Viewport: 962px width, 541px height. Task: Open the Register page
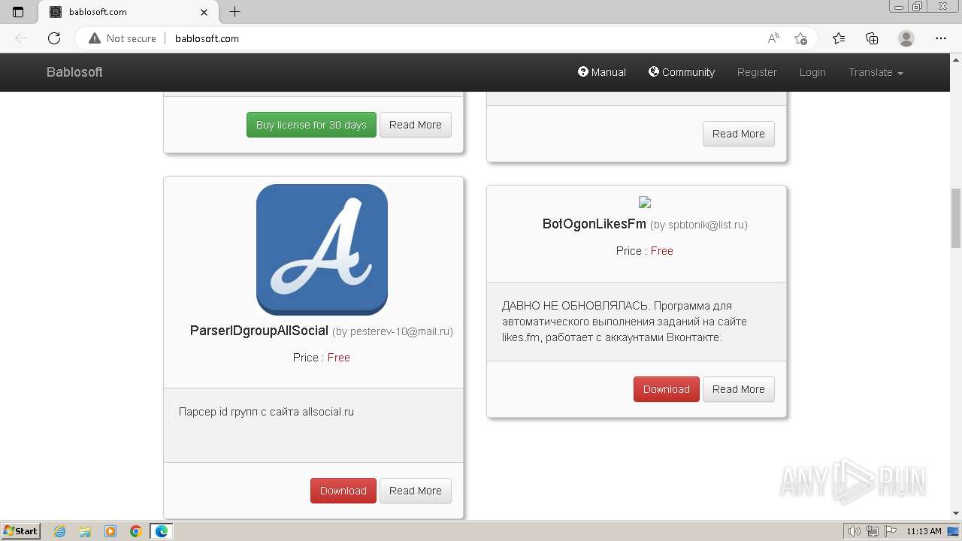[757, 72]
